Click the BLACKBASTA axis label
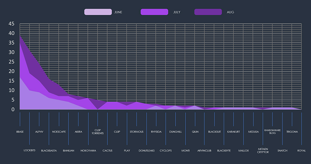 49,151
